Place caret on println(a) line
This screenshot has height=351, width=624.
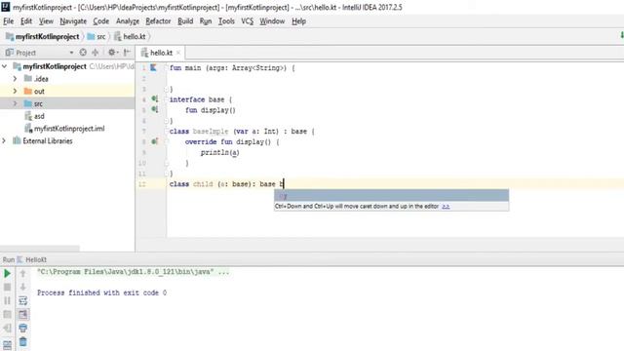tap(219, 152)
